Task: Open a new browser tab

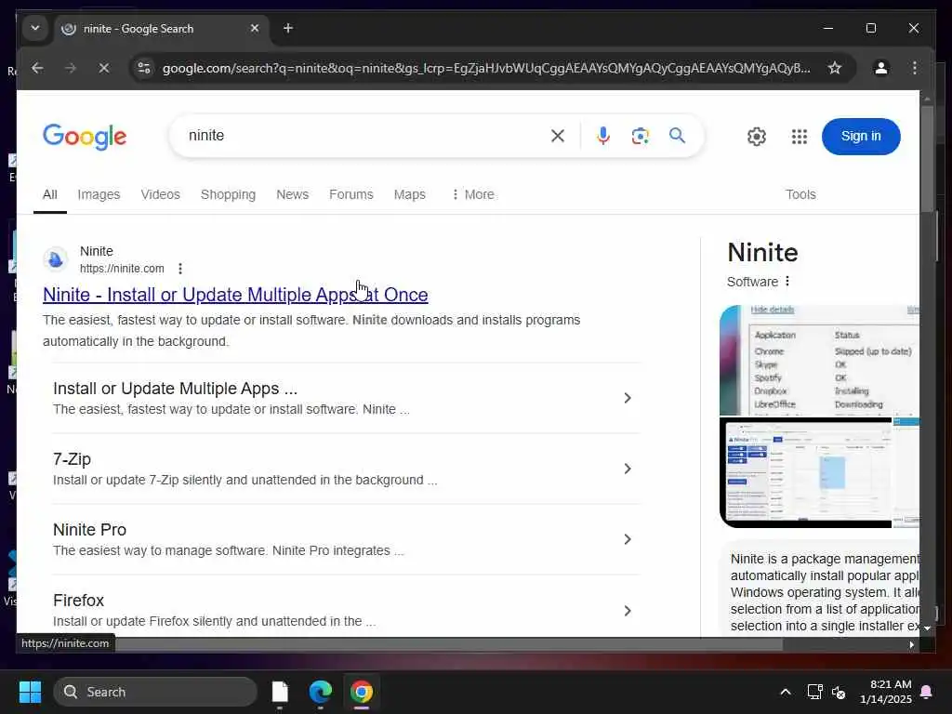Action: click(288, 28)
